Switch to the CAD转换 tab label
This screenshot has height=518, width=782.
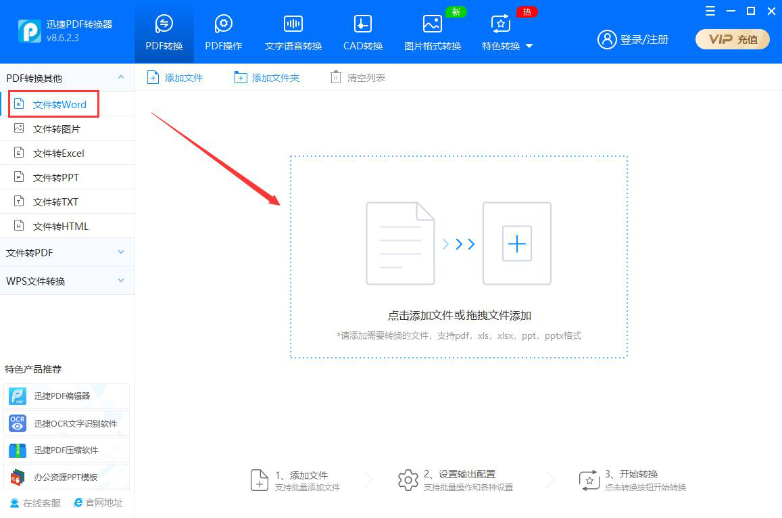pyautogui.click(x=363, y=46)
